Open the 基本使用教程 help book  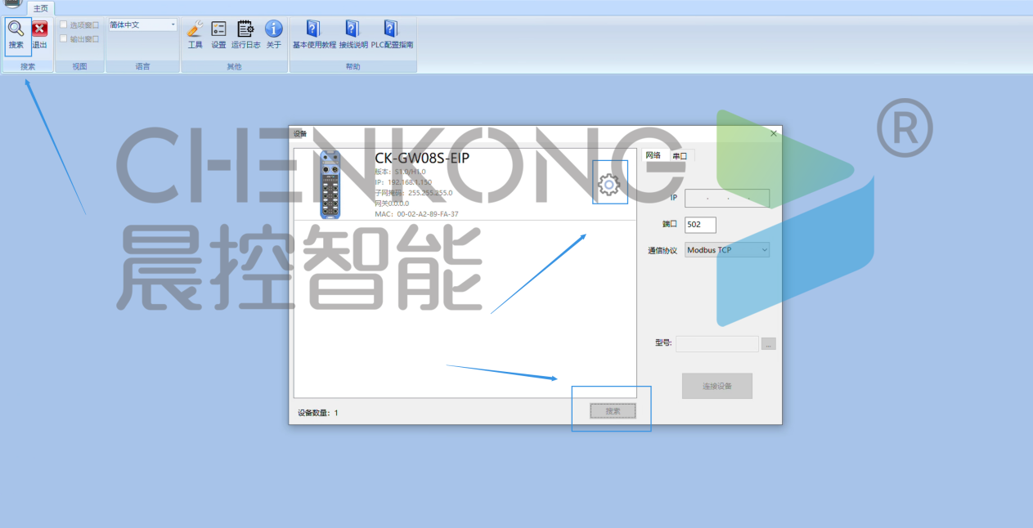(313, 29)
